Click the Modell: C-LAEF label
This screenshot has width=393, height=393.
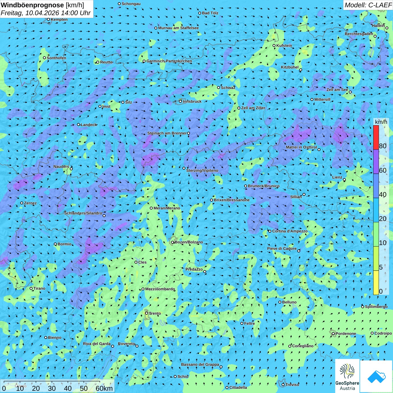pos(368,5)
